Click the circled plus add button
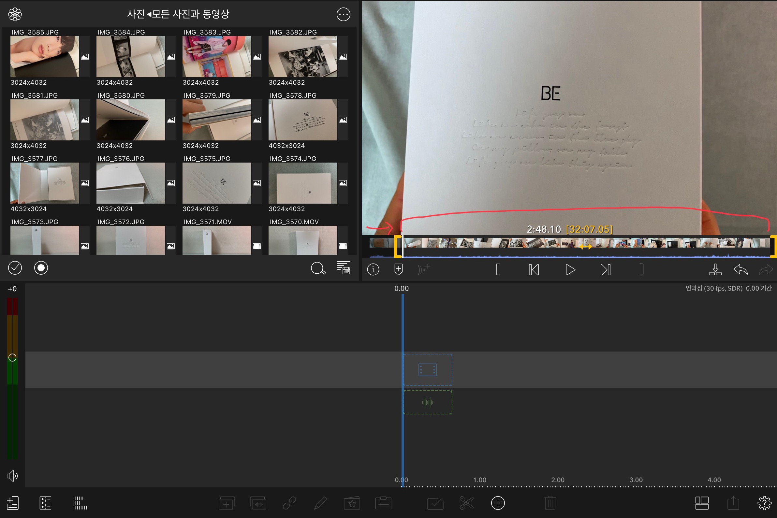The height and width of the screenshot is (518, 777). (498, 503)
